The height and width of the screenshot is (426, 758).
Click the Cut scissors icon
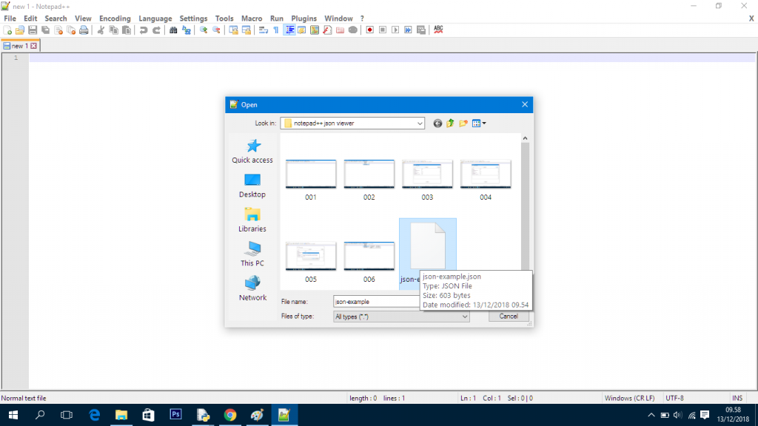[101, 30]
